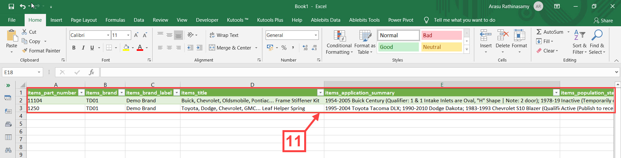Open items_brand_label filter dropdown
This screenshot has width=621, height=158.
pos(177,93)
